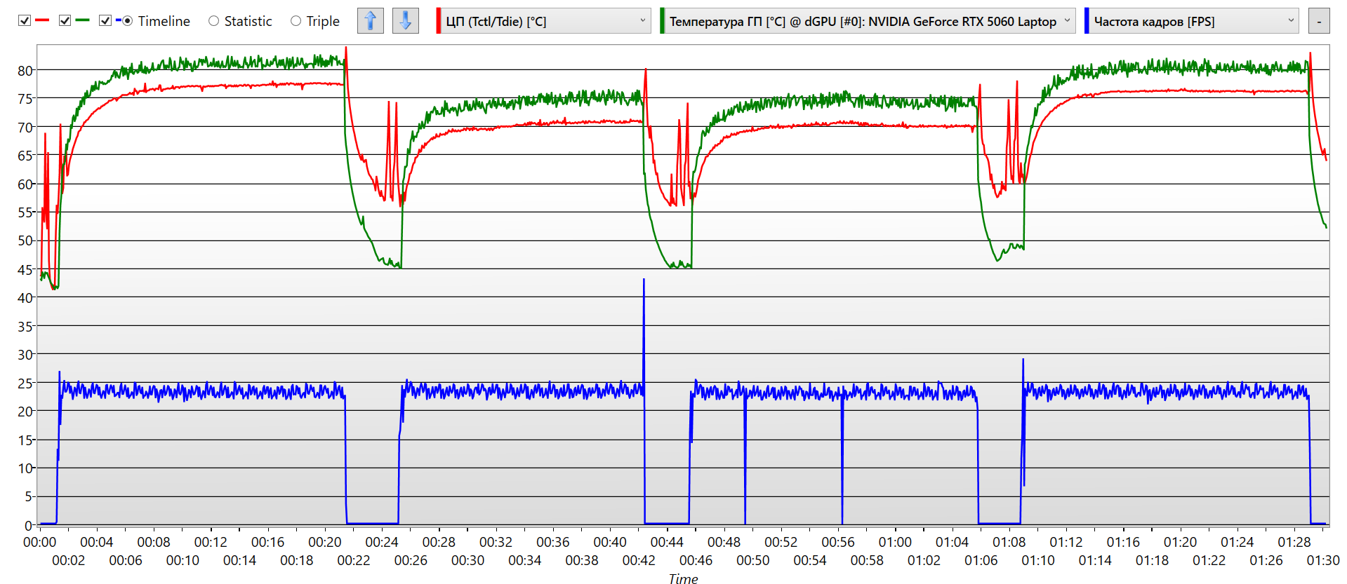This screenshot has height=584, width=1347.
Task: Toggle the blue series checkbox
Action: point(105,21)
